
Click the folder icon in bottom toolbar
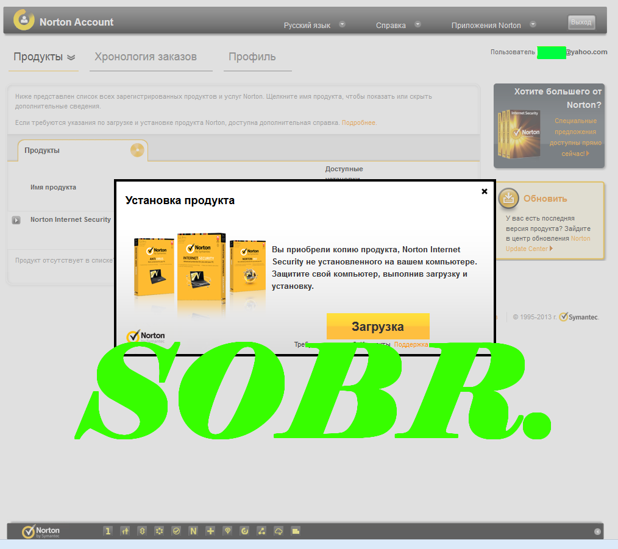[x=296, y=531]
